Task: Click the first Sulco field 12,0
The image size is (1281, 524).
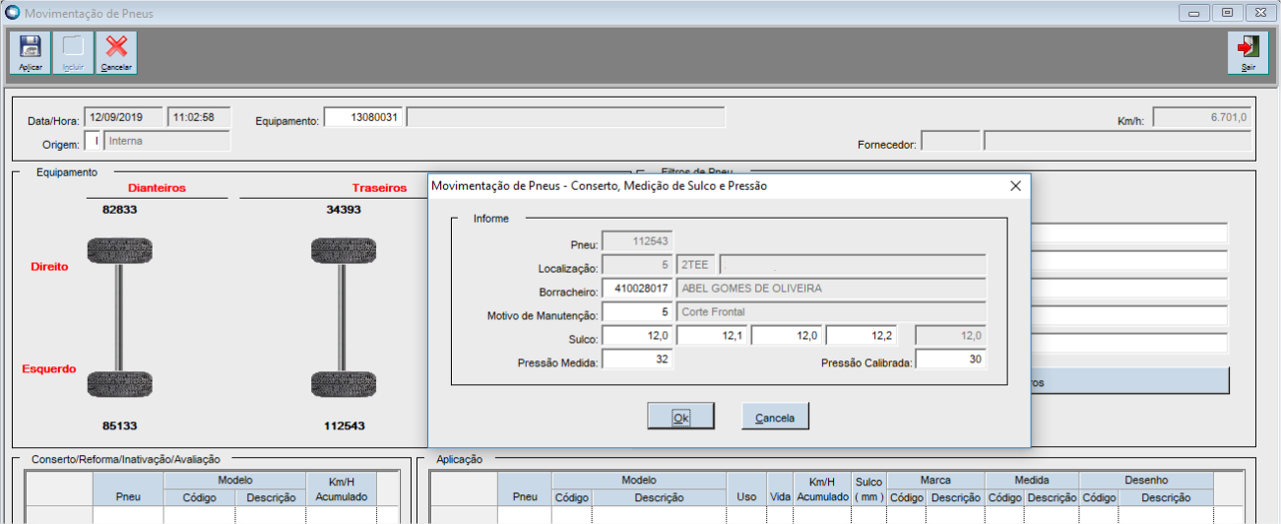Action: click(x=637, y=336)
